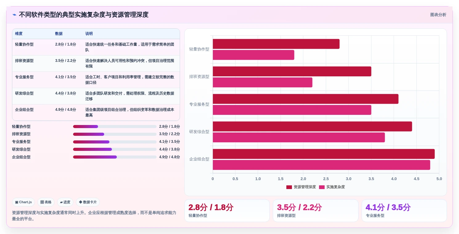Viewport: 459px width, 234px height.
Task: Click the 维度 column header
Action: [x=19, y=34]
